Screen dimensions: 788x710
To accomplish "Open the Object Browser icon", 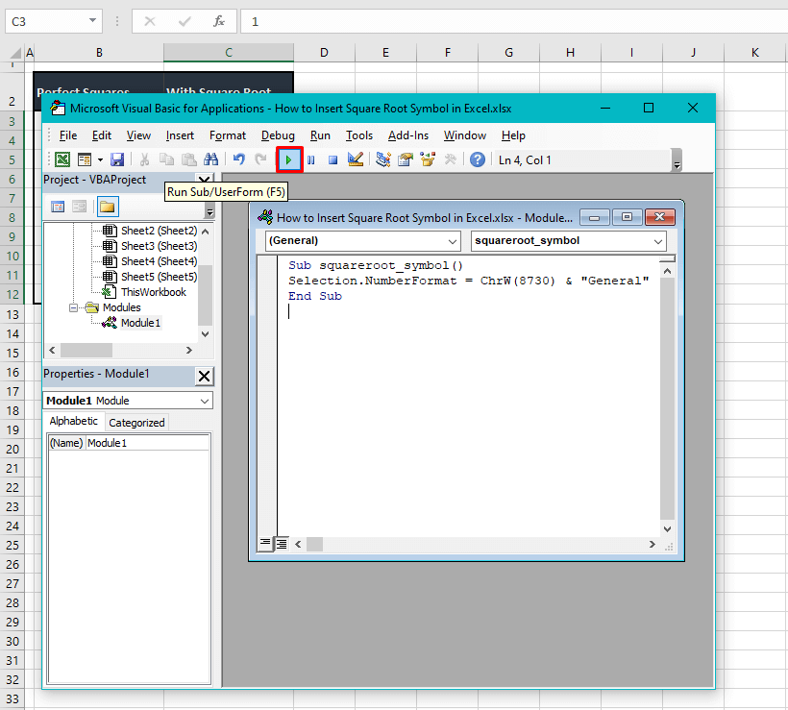I will pos(428,159).
